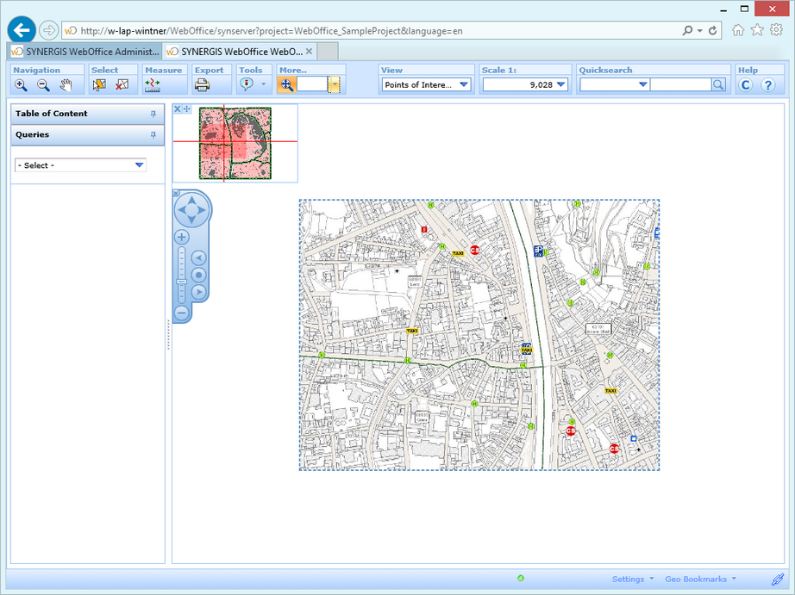The height and width of the screenshot is (595, 795).
Task: Select the Zoom Out tool
Action: [x=41, y=84]
